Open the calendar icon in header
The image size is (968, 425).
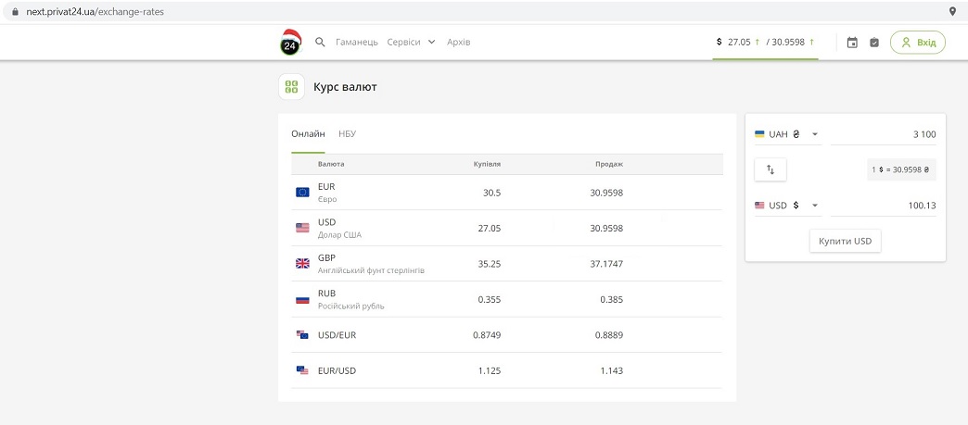(x=852, y=43)
